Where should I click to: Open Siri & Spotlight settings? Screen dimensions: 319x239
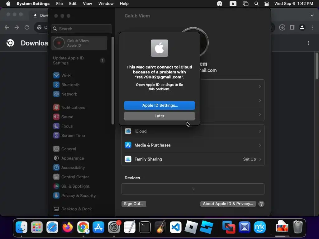(79, 186)
